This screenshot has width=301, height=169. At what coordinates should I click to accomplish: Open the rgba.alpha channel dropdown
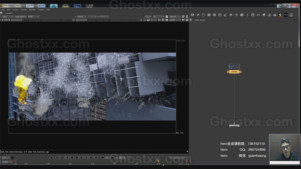pos(21,16)
